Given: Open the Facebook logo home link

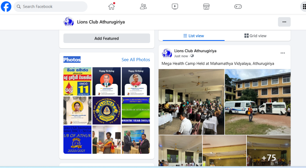Looking at the screenshot, I should (x=6, y=7).
